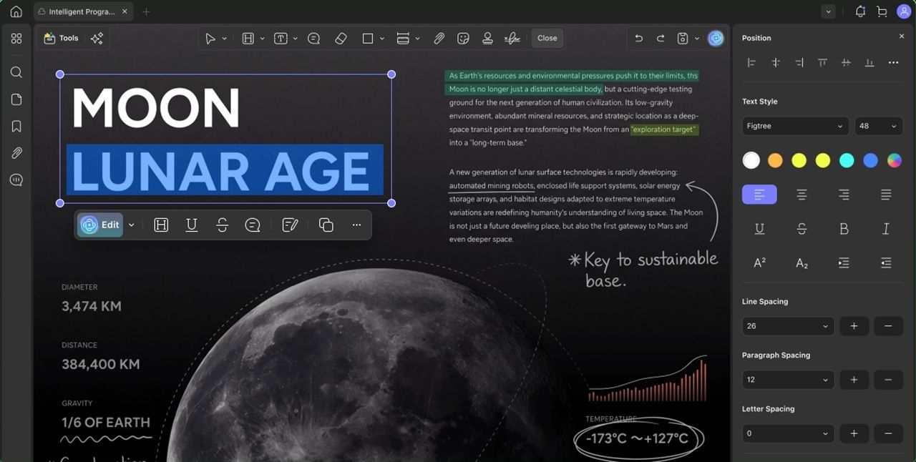Screen dimensions: 916x462
Task: Expand the text box tool options arrow
Action: click(295, 39)
